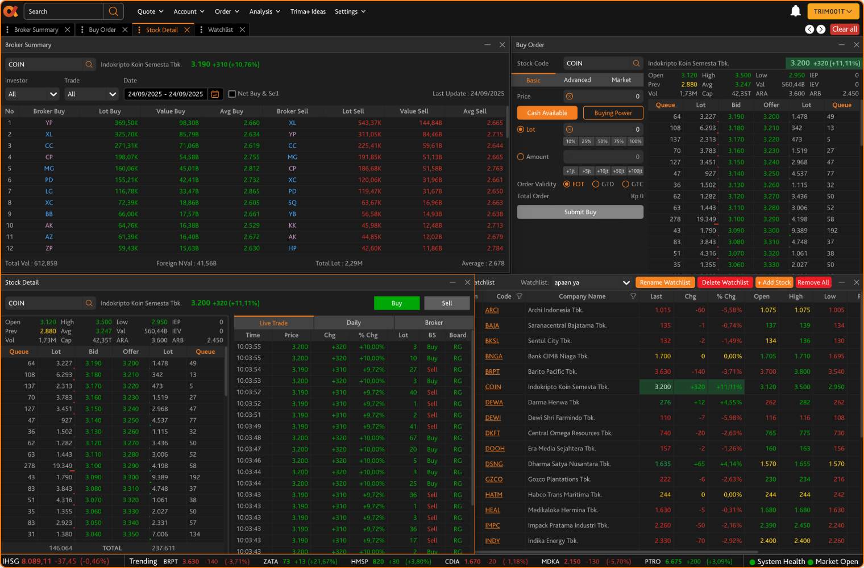Select the Amount radio button
The width and height of the screenshot is (864, 568).
[x=521, y=157]
